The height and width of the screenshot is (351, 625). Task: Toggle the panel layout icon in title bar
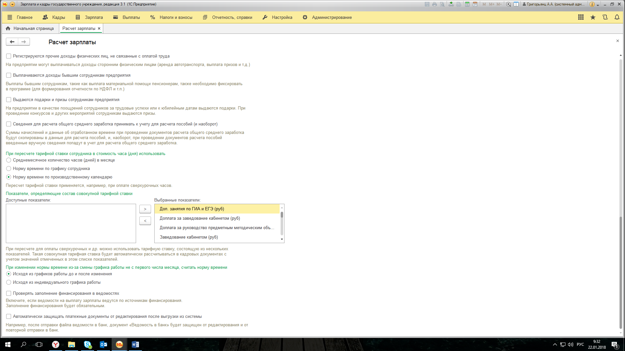pos(516,4)
